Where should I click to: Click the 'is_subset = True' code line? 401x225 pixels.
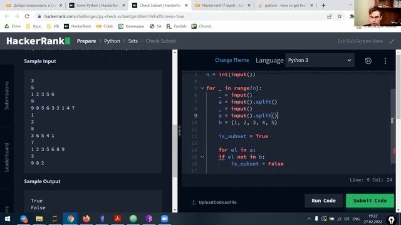(244, 136)
